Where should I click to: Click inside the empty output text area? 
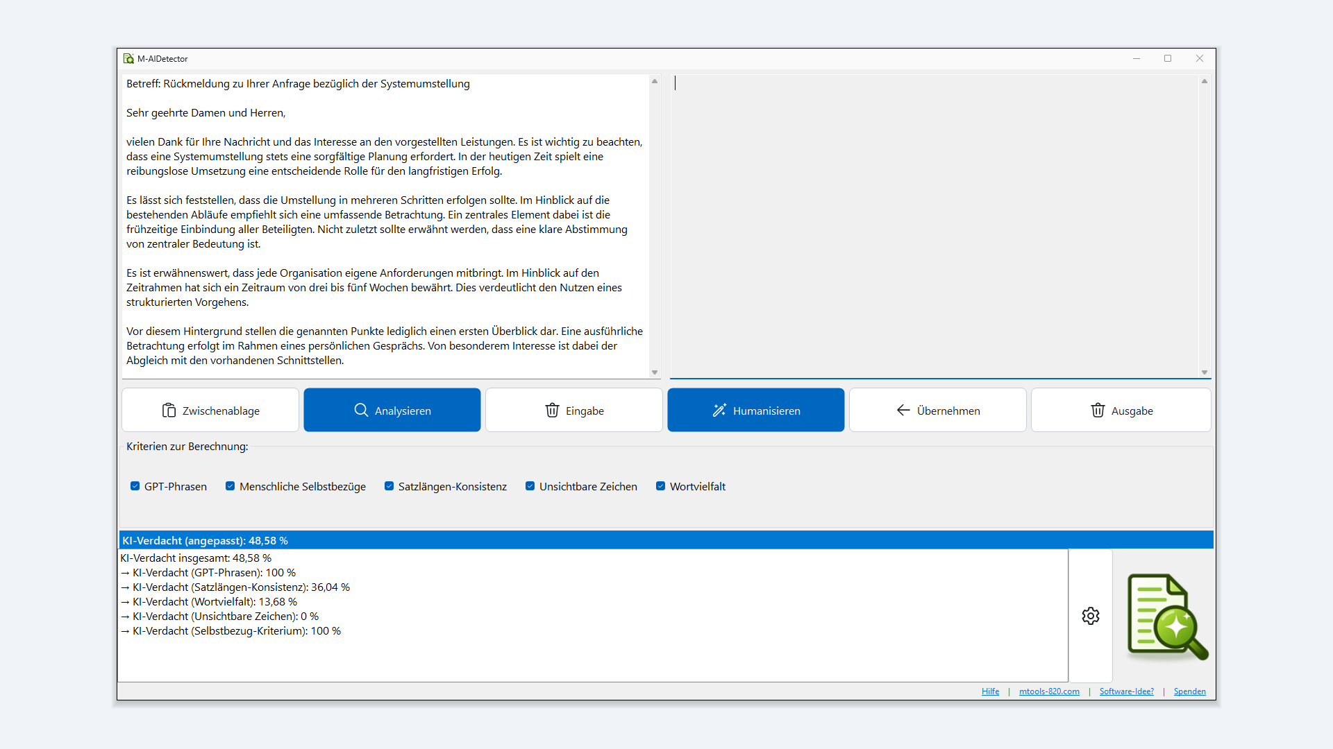[934, 226]
